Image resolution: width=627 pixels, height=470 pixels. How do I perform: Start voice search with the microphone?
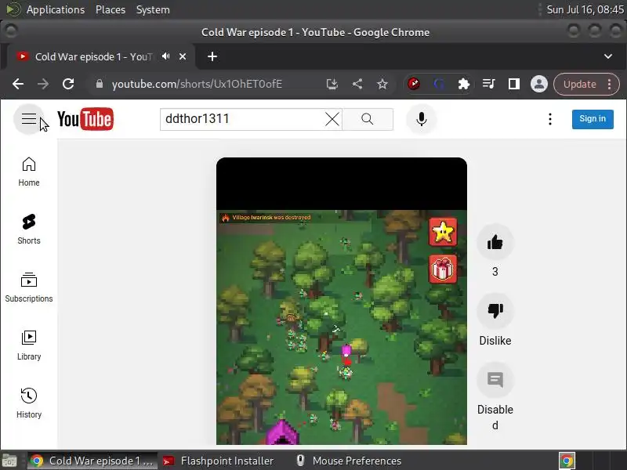click(x=422, y=119)
